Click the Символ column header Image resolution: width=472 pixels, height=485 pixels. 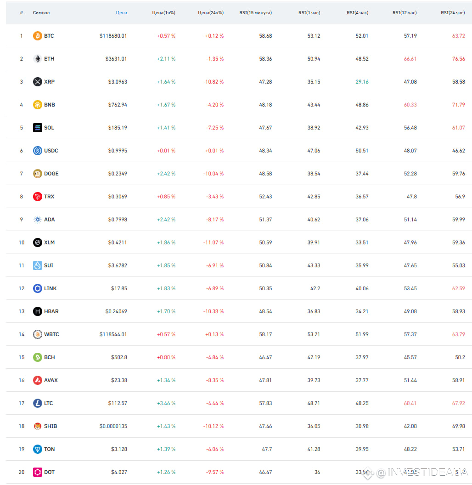41,13
